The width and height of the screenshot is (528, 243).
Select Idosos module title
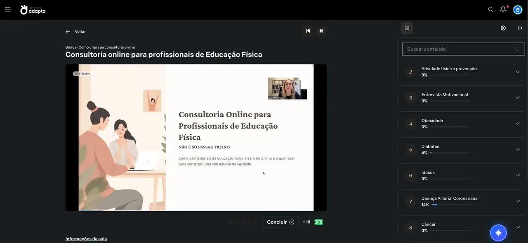428,172
